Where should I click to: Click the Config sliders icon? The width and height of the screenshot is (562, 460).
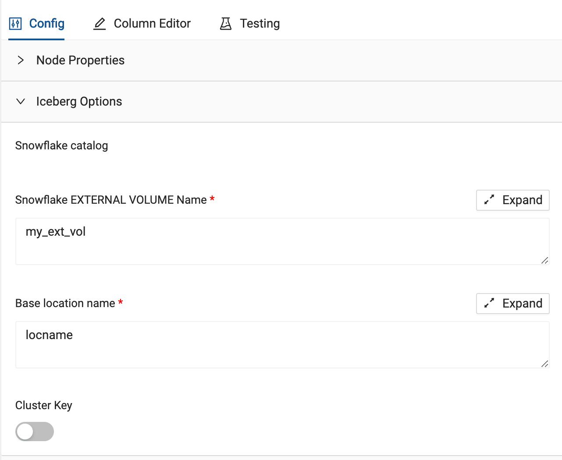[15, 24]
